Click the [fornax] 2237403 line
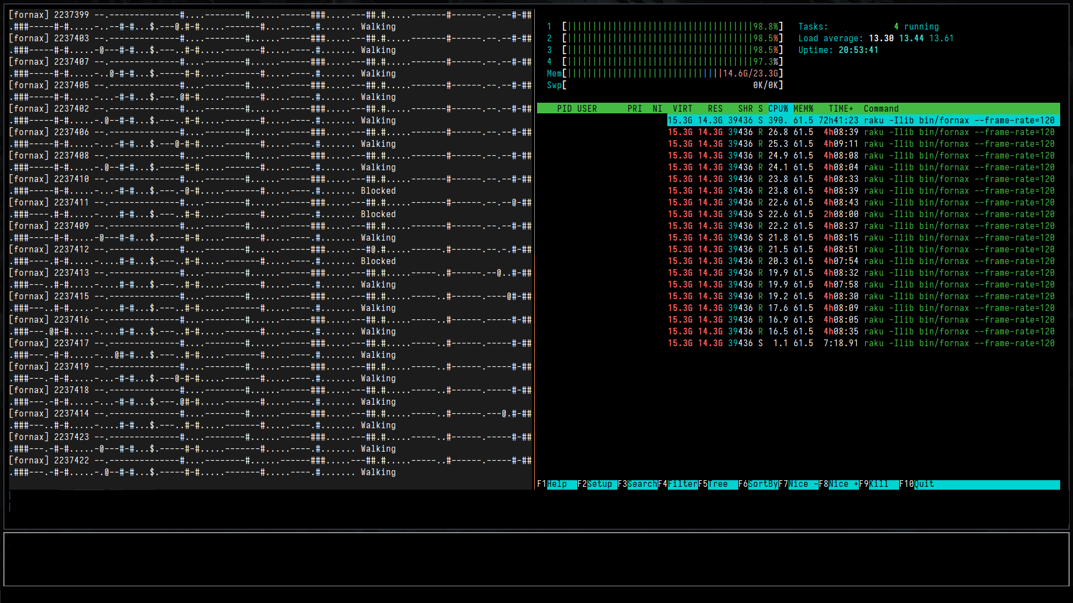This screenshot has height=603, width=1073. [270, 39]
